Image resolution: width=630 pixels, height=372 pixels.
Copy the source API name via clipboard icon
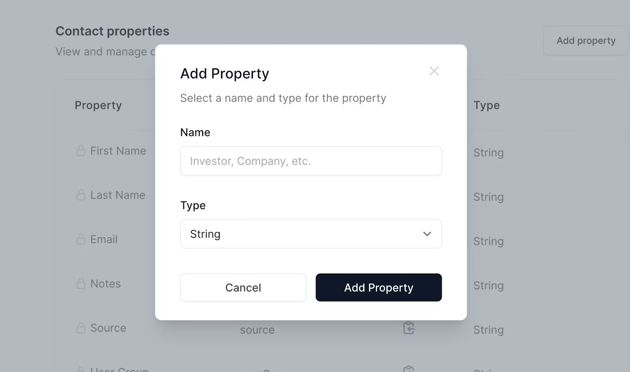(x=409, y=328)
